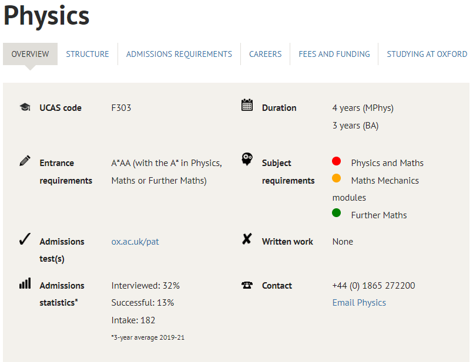Click the Physics page heading
The height and width of the screenshot is (362, 473).
(x=47, y=16)
